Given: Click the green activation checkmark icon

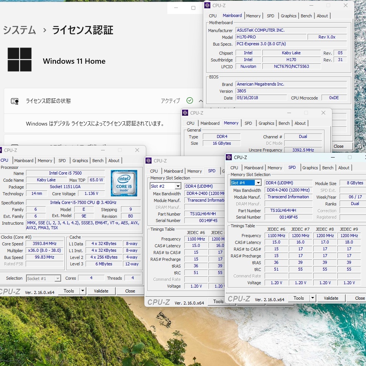Looking at the screenshot, I should pos(190,101).
